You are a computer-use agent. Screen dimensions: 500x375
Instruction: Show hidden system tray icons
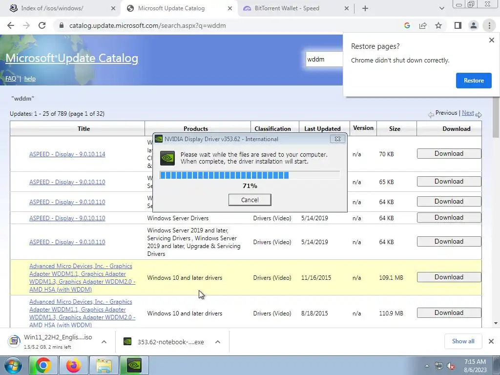point(427,366)
